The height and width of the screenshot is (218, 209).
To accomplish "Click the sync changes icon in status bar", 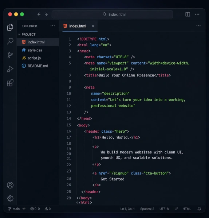I will click(24, 209).
